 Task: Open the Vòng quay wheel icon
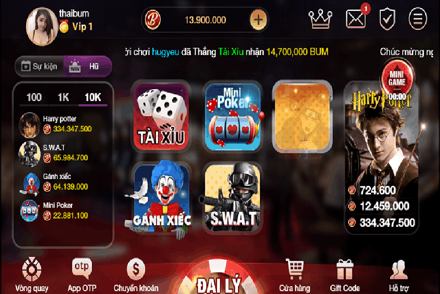click(x=32, y=269)
